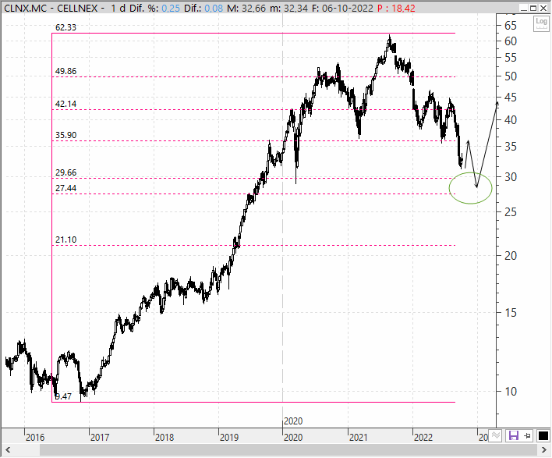Click the 55 price axis label
This screenshot has height=458, width=552.
pos(511,58)
